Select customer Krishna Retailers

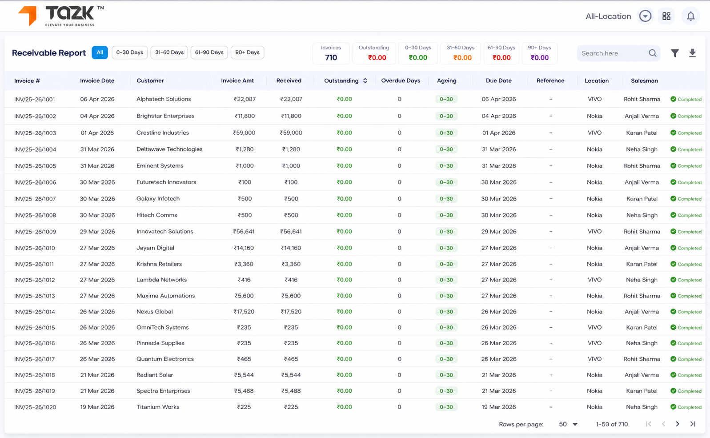pos(159,264)
